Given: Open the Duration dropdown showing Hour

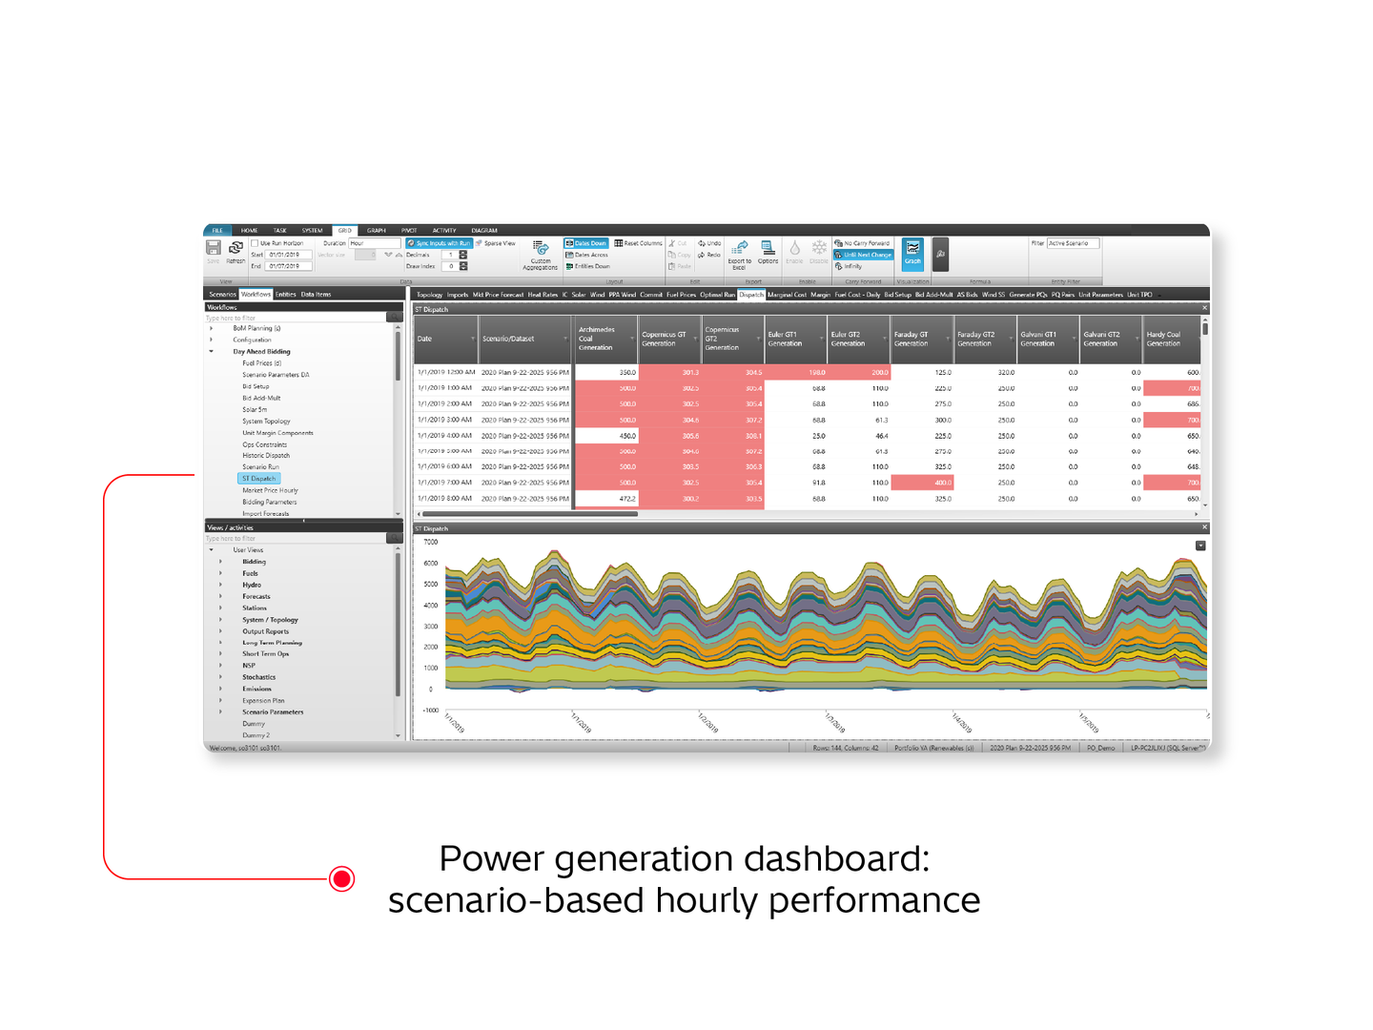Looking at the screenshot, I should [374, 243].
